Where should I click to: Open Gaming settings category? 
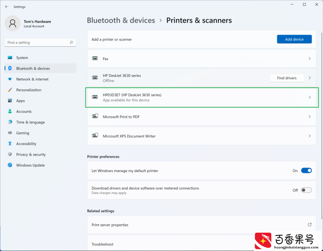(40, 133)
